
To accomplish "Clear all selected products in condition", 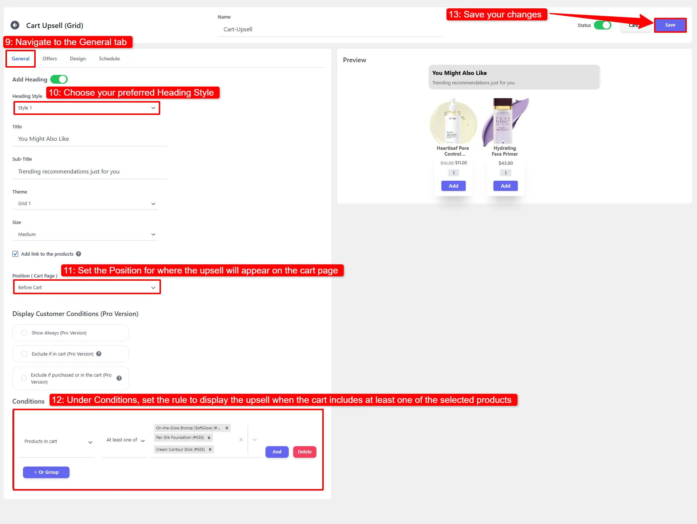I will pyautogui.click(x=241, y=440).
